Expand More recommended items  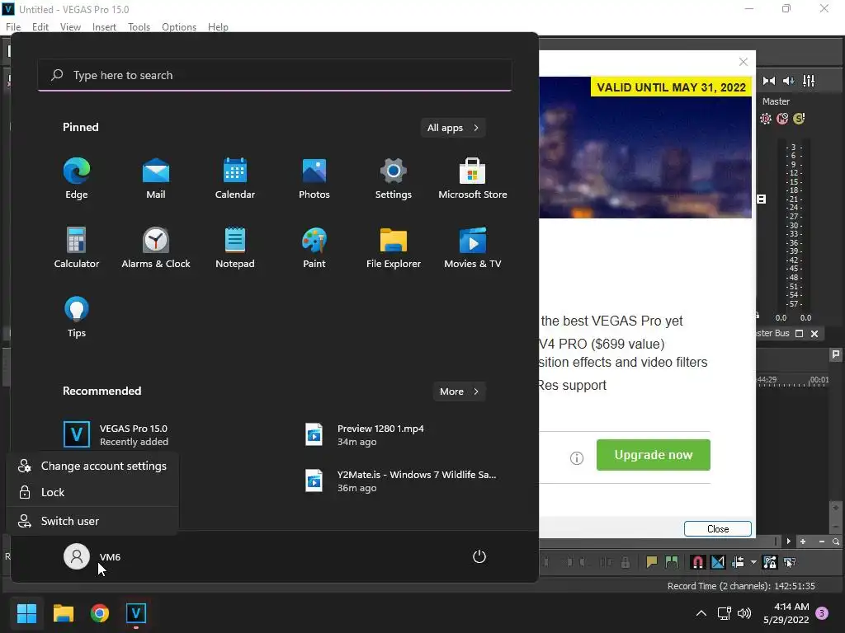pyautogui.click(x=459, y=392)
